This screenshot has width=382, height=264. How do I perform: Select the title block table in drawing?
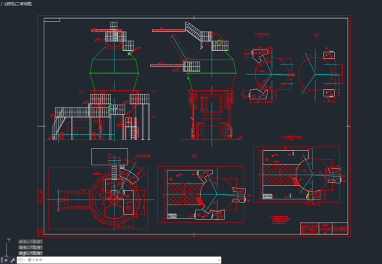pyautogui.click(x=324, y=228)
